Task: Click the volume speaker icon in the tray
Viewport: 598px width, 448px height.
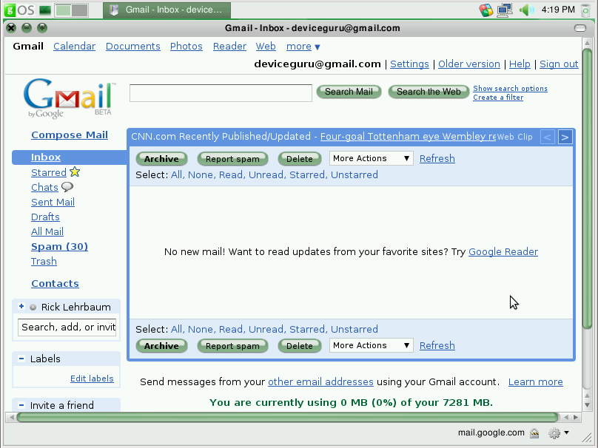Action: coord(526,10)
